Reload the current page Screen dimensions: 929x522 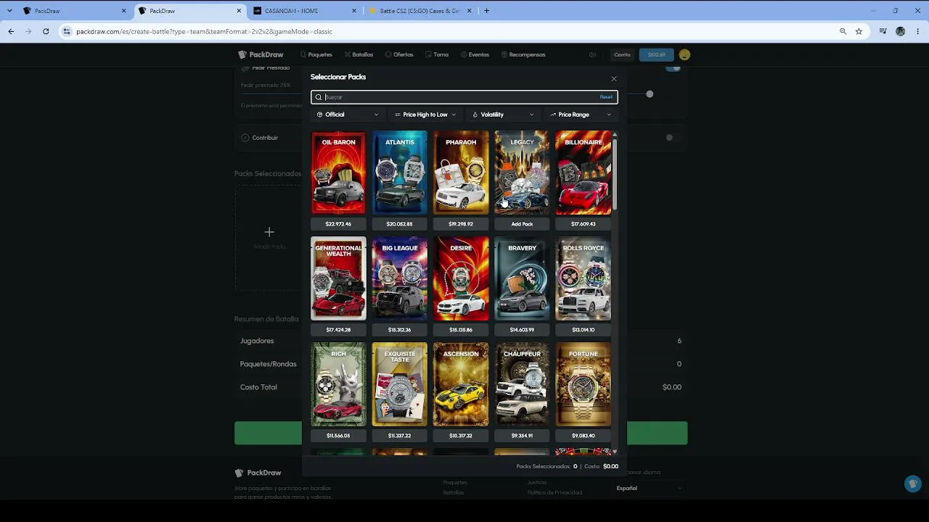tap(46, 31)
